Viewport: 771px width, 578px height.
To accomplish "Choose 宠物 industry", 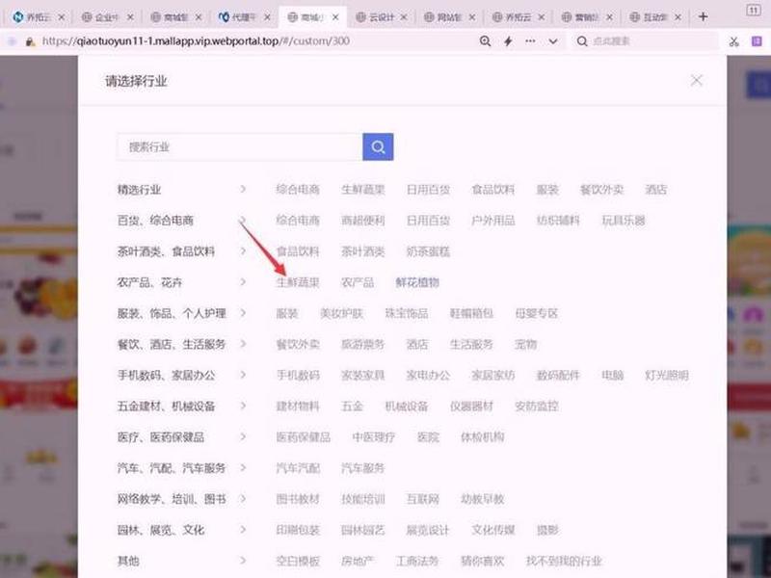I will coord(525,345).
